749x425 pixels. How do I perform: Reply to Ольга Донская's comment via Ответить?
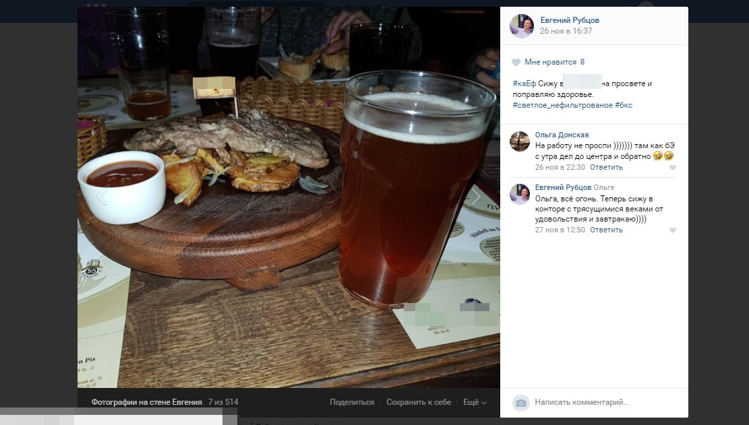[x=606, y=168]
